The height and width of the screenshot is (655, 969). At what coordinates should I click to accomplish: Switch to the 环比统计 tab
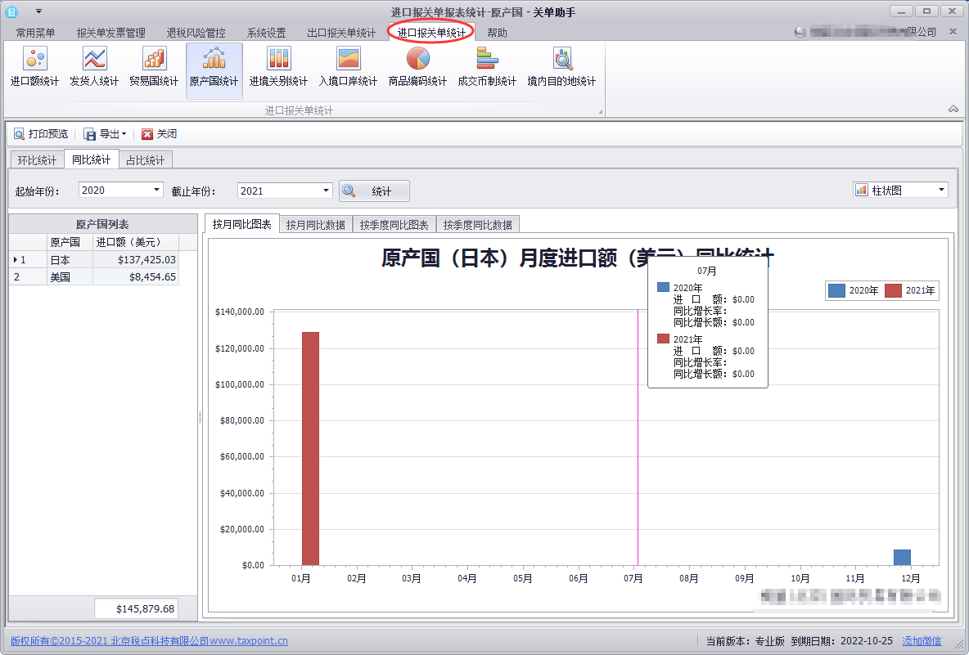[37, 160]
